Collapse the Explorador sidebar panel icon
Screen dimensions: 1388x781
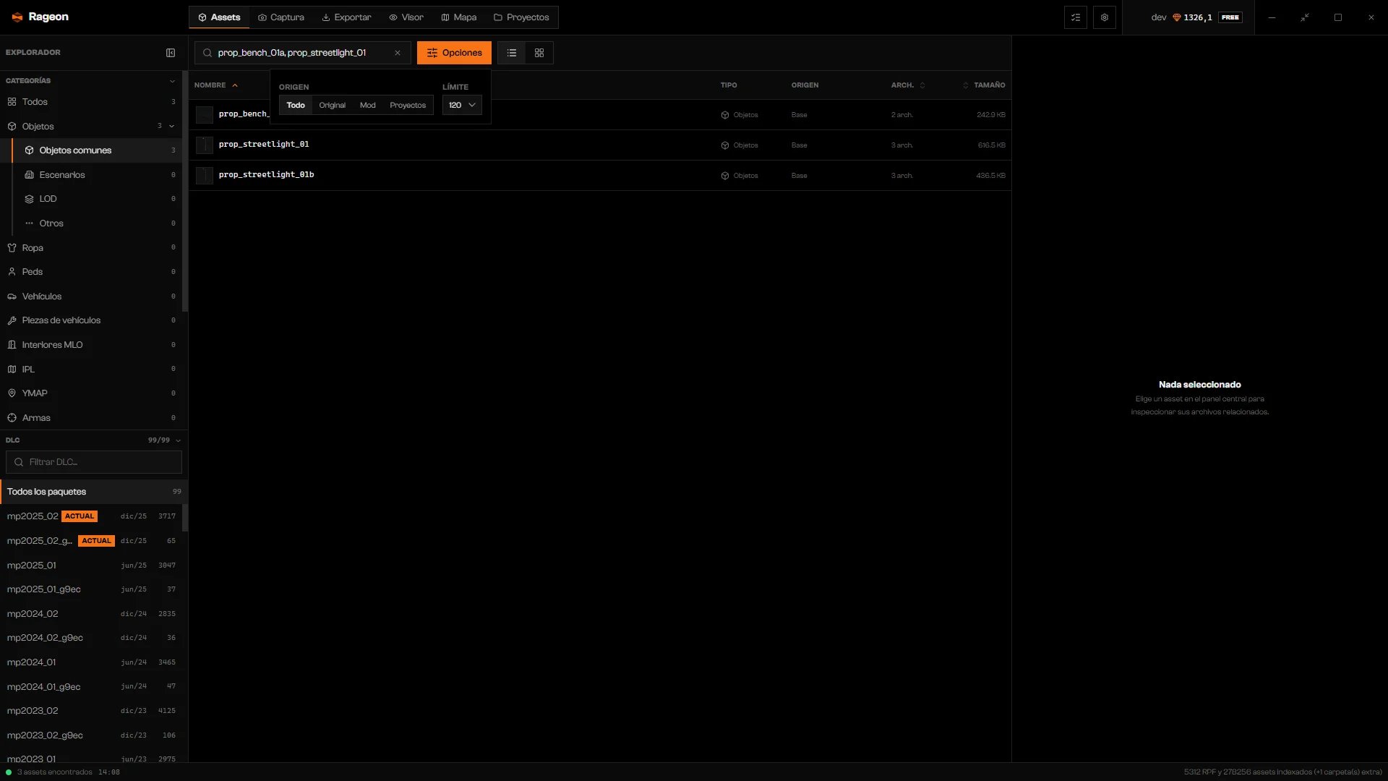point(171,53)
